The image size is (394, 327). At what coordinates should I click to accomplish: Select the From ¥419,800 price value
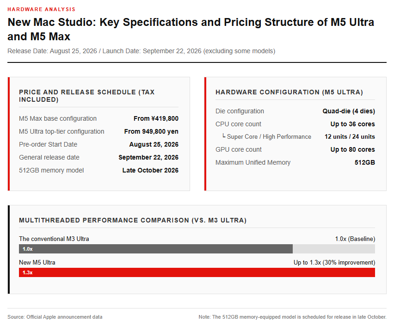coord(156,118)
